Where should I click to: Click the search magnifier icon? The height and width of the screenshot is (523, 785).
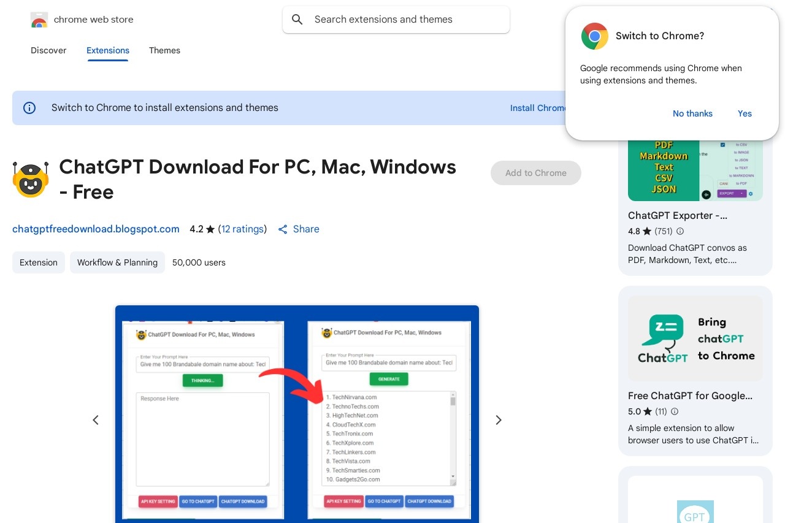pos(297,20)
